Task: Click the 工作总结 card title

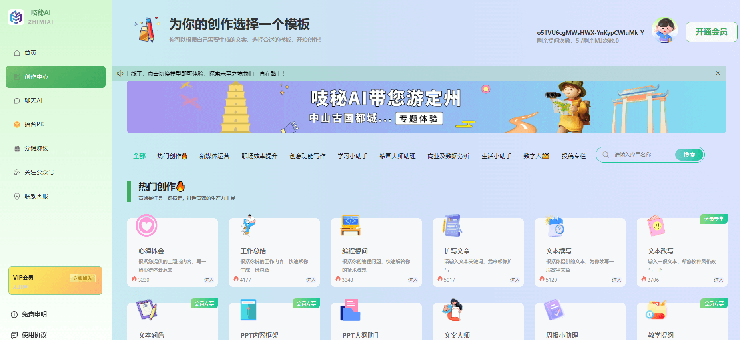Action: tap(253, 251)
